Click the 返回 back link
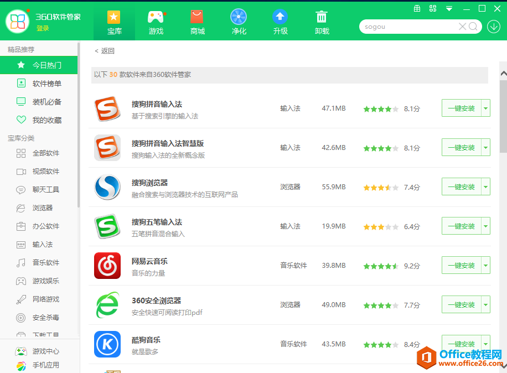The width and height of the screenshot is (507, 373). [105, 51]
